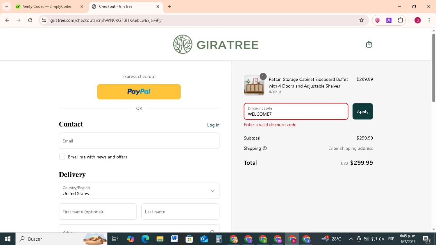Open Task View in the taskbar

(115, 239)
